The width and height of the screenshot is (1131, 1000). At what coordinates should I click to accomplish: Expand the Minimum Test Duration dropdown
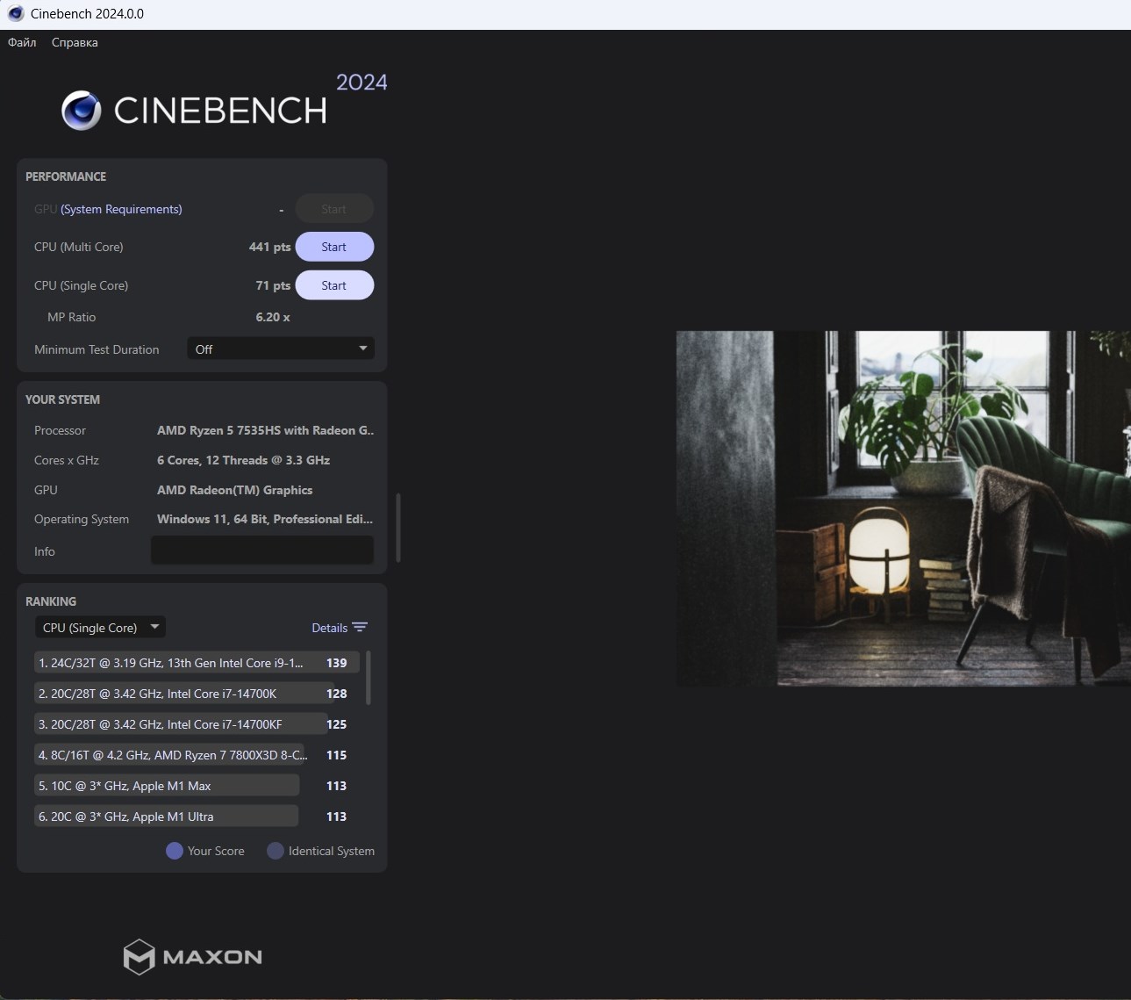[281, 349]
